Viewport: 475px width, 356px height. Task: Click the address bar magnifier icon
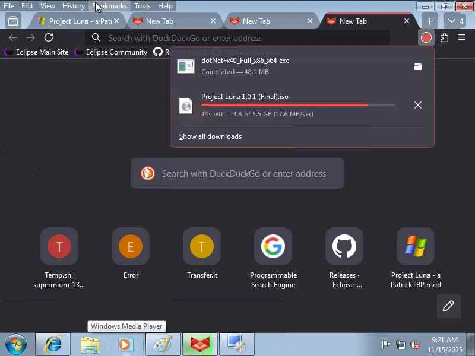(x=96, y=37)
